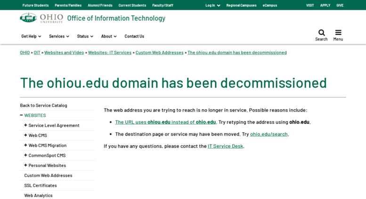Open Web Analytics sidebar item
Image resolution: width=366 pixels, height=199 pixels.
coord(39,196)
